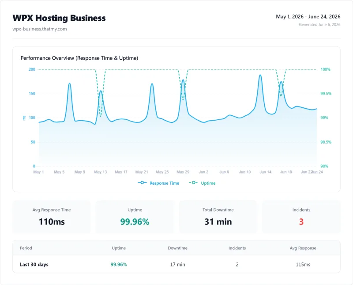This screenshot has height=285, width=353.
Task: Click the Total Downtime 31 min value
Action: [218, 222]
